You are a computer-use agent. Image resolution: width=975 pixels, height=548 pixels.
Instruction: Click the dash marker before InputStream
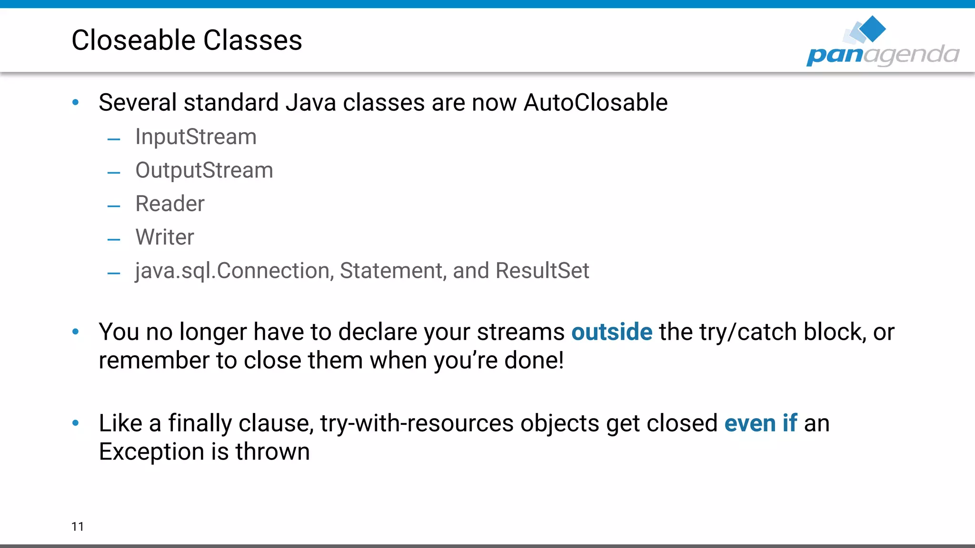pyautogui.click(x=114, y=139)
